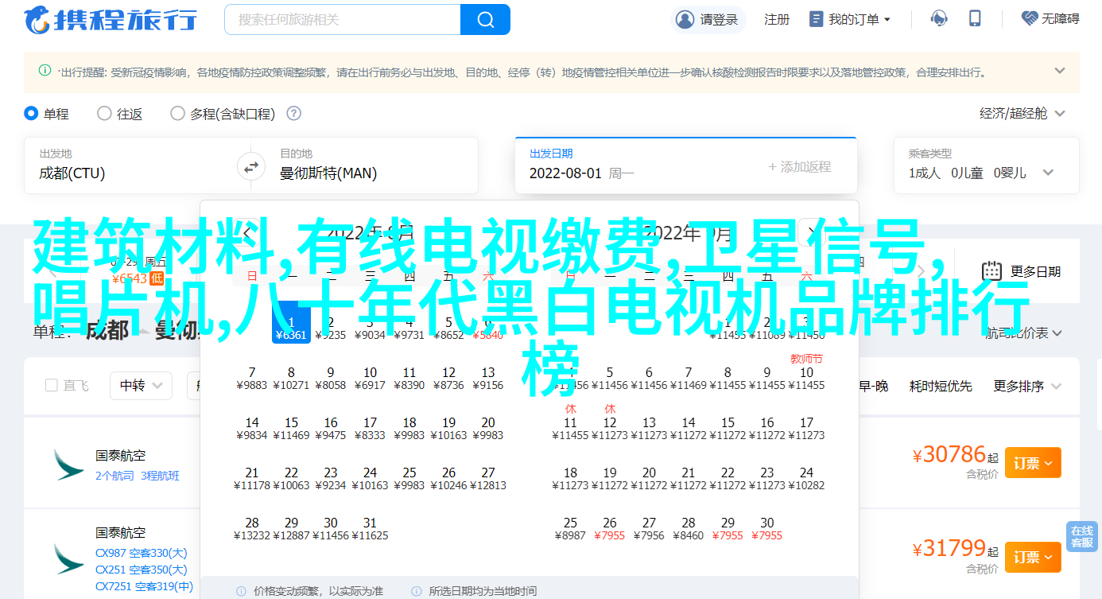1102x599 pixels.
Task: Select September 17 priced ¥11273
Action: (806, 428)
